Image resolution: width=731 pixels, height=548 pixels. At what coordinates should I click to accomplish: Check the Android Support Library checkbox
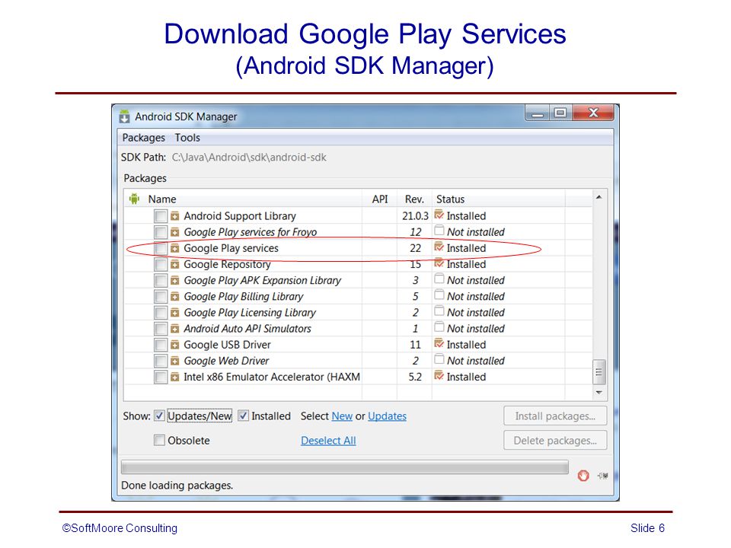pos(161,216)
